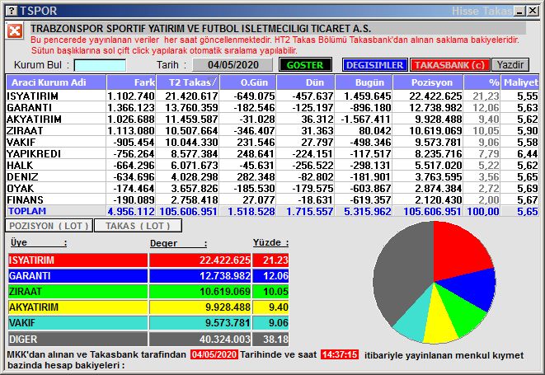Click the red X close icon beside company name
Image resolution: width=545 pixels, height=375 pixels.
tap(15, 31)
